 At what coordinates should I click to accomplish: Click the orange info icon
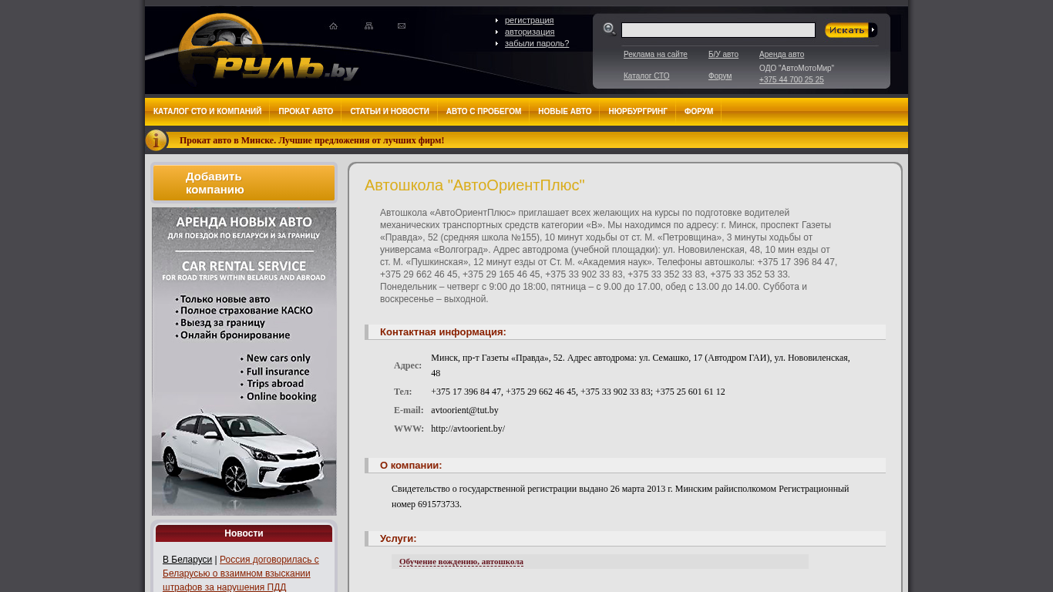(x=156, y=140)
